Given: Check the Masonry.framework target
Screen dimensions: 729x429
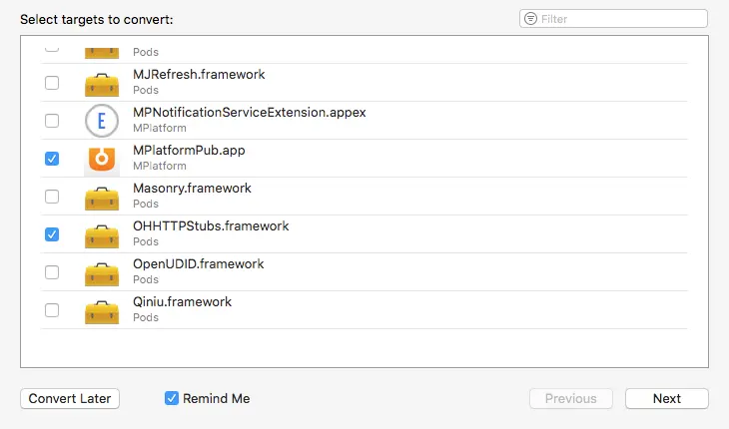Looking at the screenshot, I should 52,197.
